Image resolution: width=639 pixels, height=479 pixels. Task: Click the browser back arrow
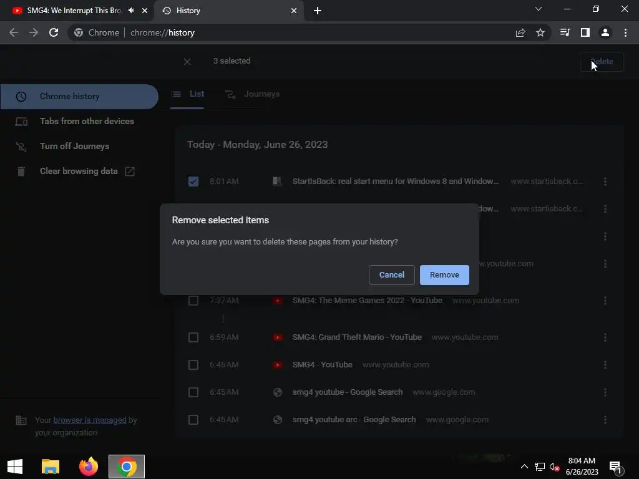pyautogui.click(x=14, y=32)
